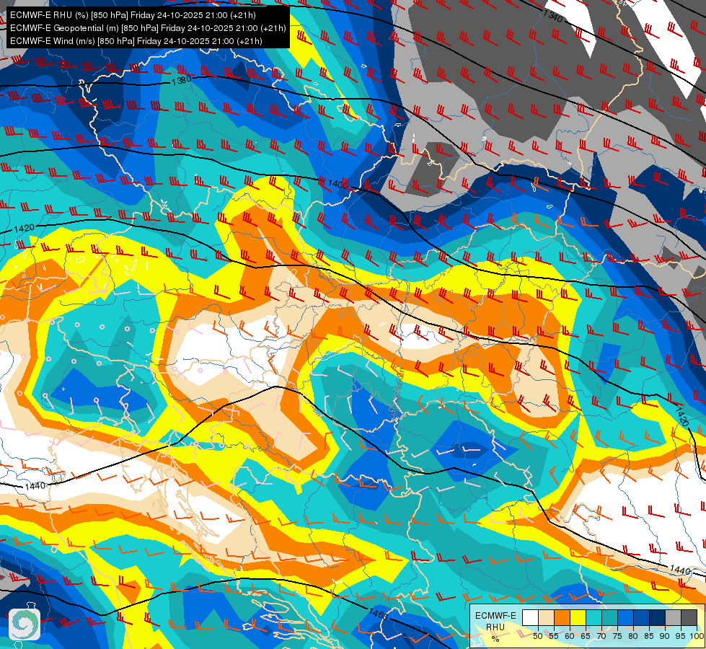This screenshot has height=649, width=706.
Task: Click the legend value 80
Action: [633, 636]
